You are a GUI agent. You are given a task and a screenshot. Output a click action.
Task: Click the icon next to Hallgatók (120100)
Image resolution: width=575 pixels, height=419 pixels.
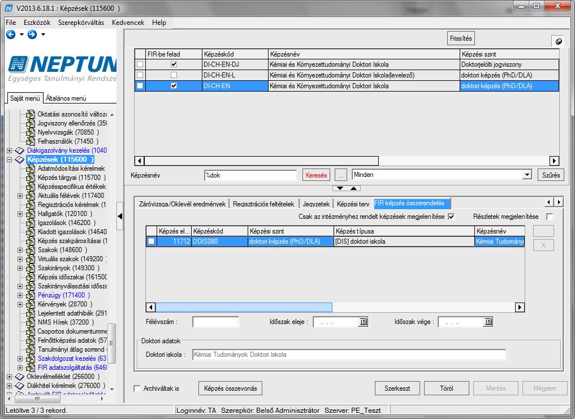[x=31, y=214]
